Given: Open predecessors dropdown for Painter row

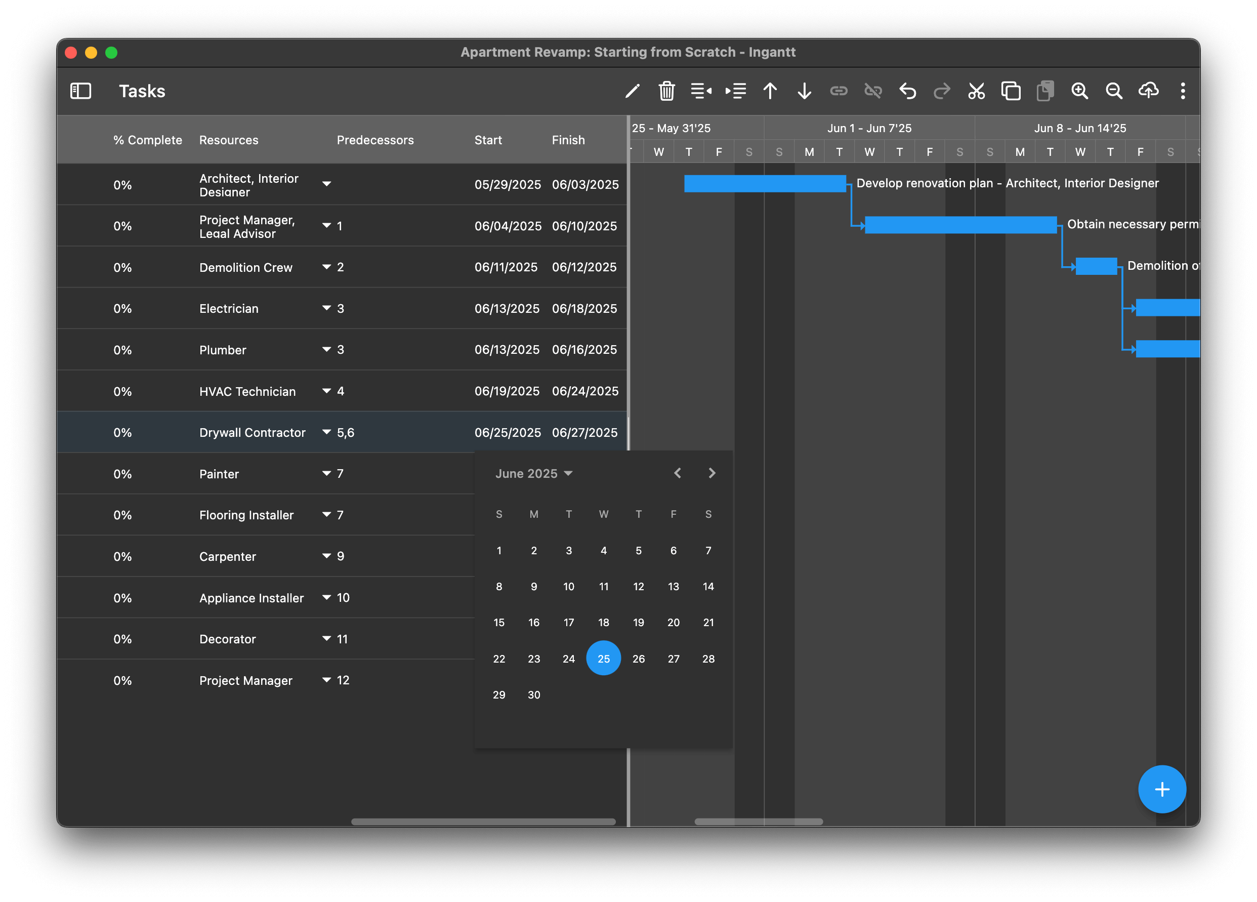Looking at the screenshot, I should tap(327, 473).
